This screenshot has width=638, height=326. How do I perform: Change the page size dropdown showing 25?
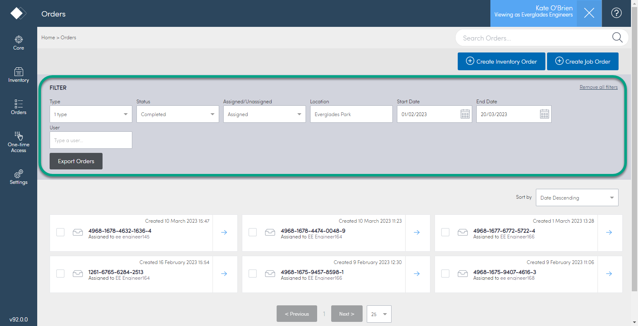click(x=379, y=314)
